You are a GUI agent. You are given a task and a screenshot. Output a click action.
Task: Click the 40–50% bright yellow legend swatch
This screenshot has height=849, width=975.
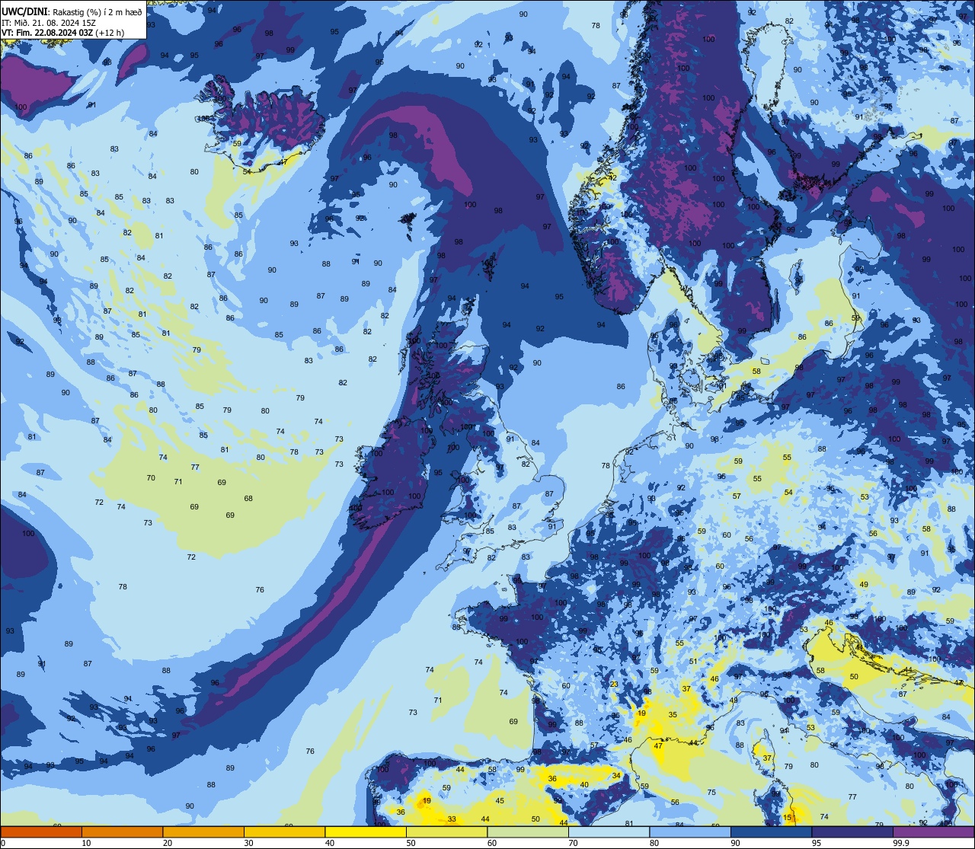[366, 832]
